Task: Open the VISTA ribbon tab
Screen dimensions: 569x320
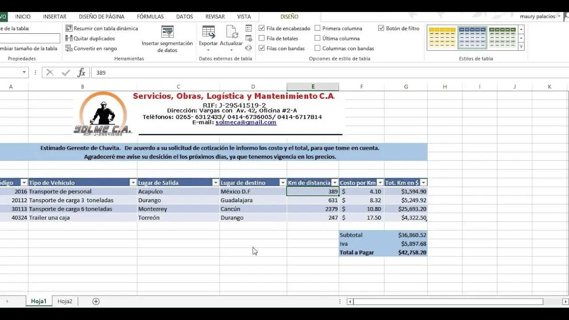Action: pos(244,16)
